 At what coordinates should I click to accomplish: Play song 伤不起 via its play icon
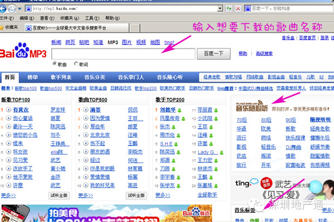tap(86, 143)
